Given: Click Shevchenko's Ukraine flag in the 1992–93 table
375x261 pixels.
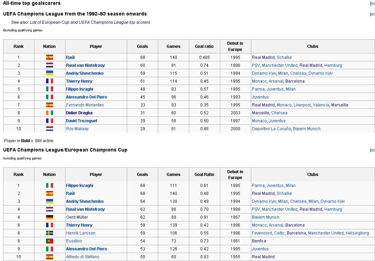Looking at the screenshot, I should tap(50, 73).
